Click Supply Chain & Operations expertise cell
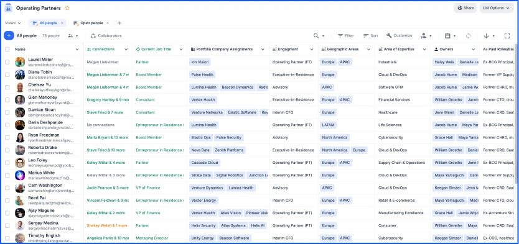Image resolution: width=519 pixels, height=244 pixels. (x=401, y=163)
